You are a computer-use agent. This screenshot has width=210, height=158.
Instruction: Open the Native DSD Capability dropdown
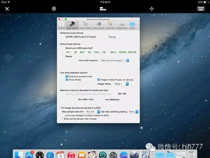[x=114, y=60]
